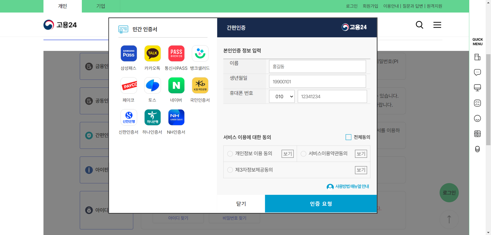Select carrier PASS authentication icon
The height and width of the screenshot is (235, 491).
point(176,53)
